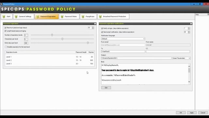Toggle Length based password aging checkbox
209x118 pixels.
click(6, 31)
